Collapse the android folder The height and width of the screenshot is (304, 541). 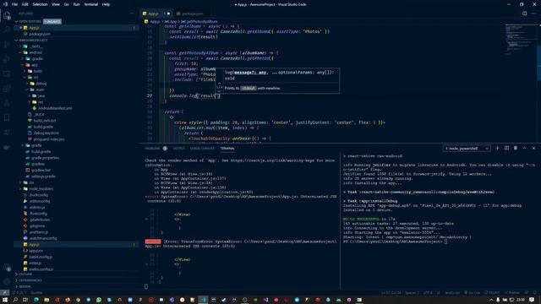[31, 52]
